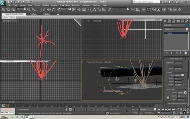Viewport: 190px width, 119px height.
Task: Toggle Absolute/Offset transform mode button
Action: point(70,109)
